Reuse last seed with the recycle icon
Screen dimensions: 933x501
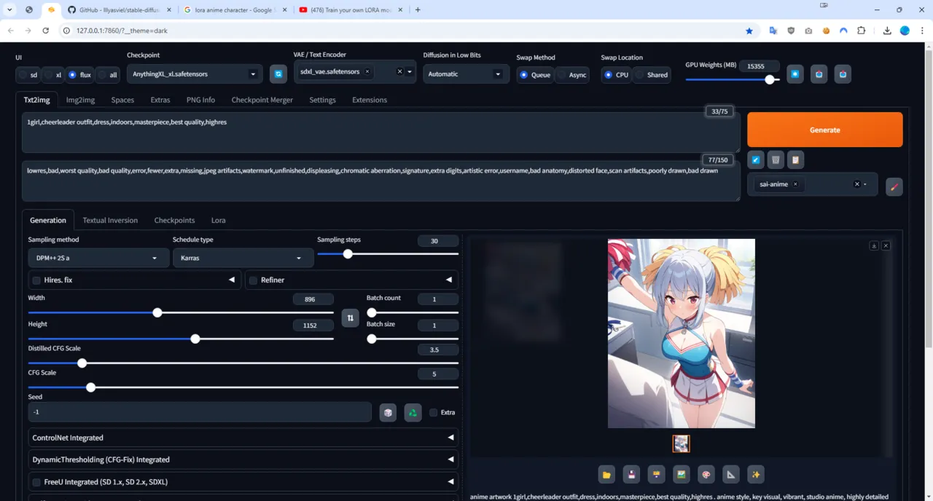[413, 412]
